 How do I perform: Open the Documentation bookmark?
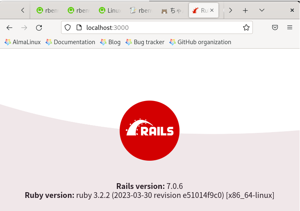coord(70,42)
